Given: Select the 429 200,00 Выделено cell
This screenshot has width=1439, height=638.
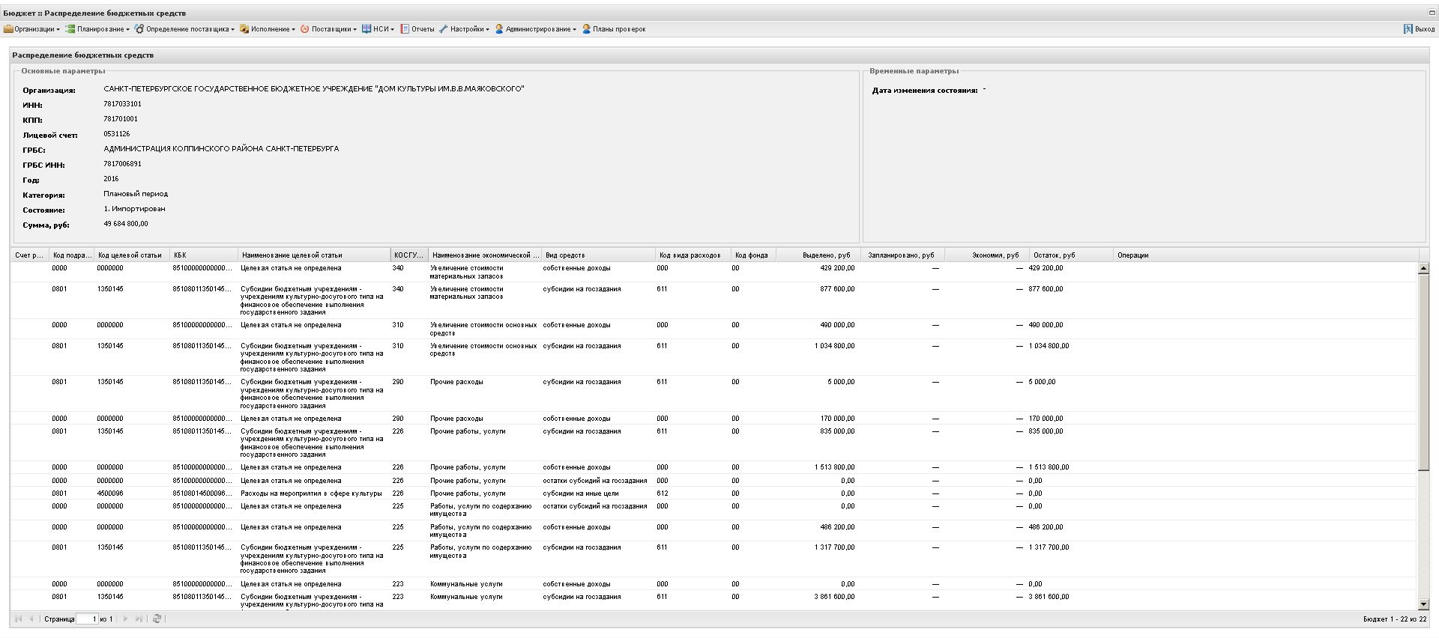Looking at the screenshot, I should 837,268.
